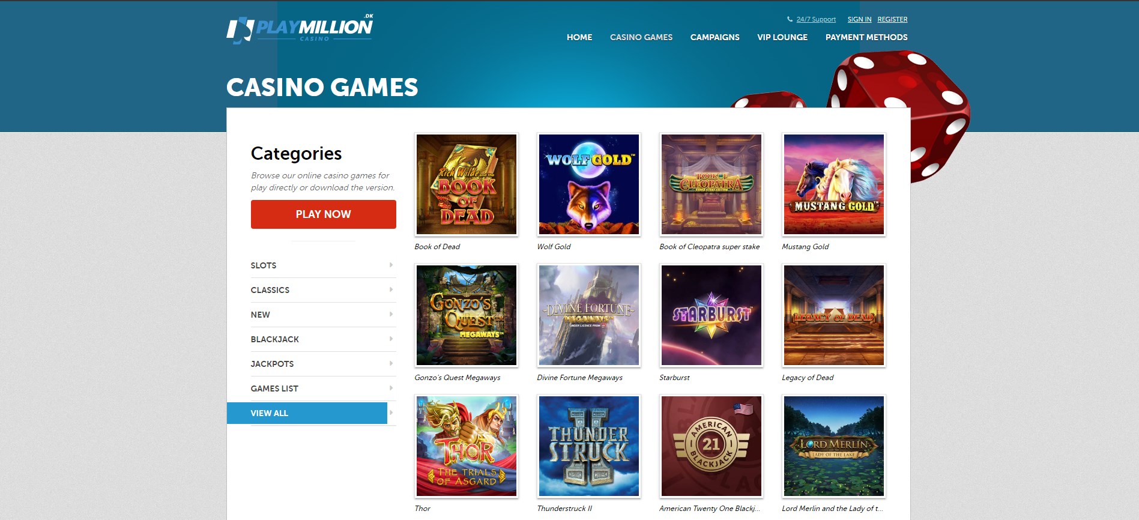Expand the Slots category arrow
Viewport: 1139px width, 520px height.
pos(391,265)
